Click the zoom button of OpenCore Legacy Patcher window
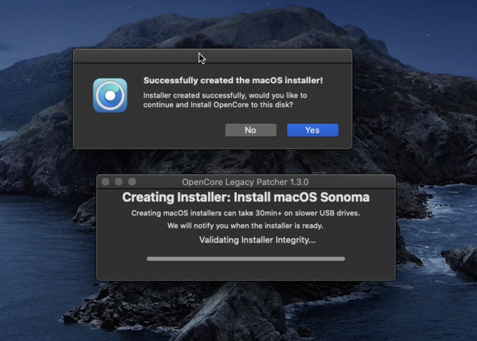The image size is (477, 341). pyautogui.click(x=132, y=182)
